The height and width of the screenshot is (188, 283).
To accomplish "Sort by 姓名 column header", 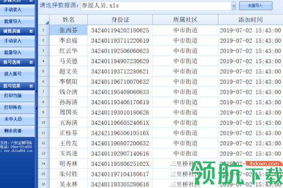I will (69, 20).
